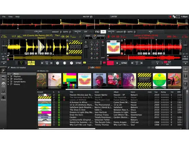Screen dimensions: 189x144
Task: Click deck A loop IN button
Action: (29, 62)
